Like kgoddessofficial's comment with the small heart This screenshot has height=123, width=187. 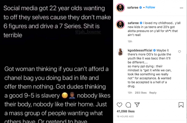(x=180, y=52)
